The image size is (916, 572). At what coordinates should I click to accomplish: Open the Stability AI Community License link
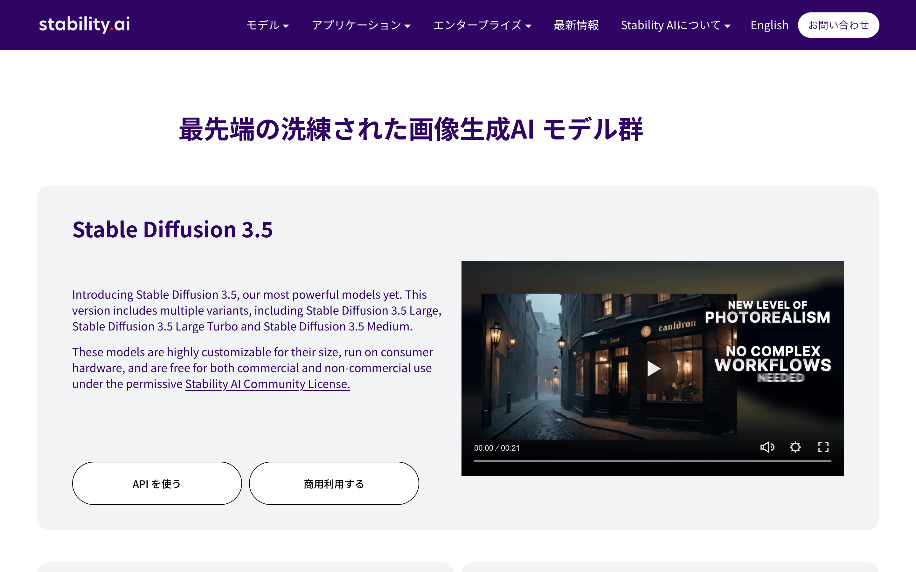point(267,384)
